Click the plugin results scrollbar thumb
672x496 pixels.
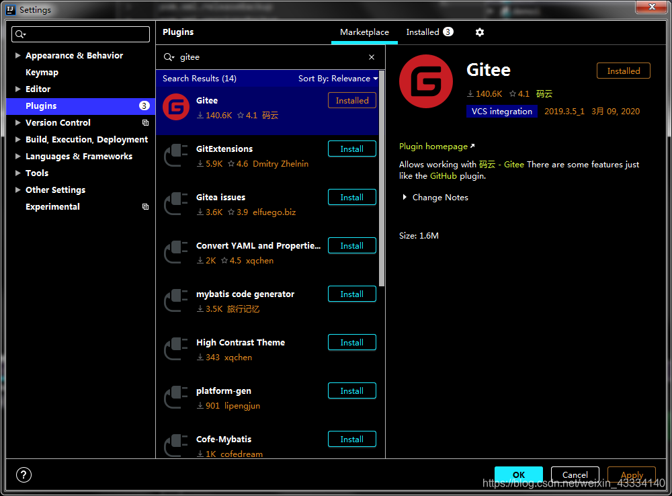[x=382, y=178]
